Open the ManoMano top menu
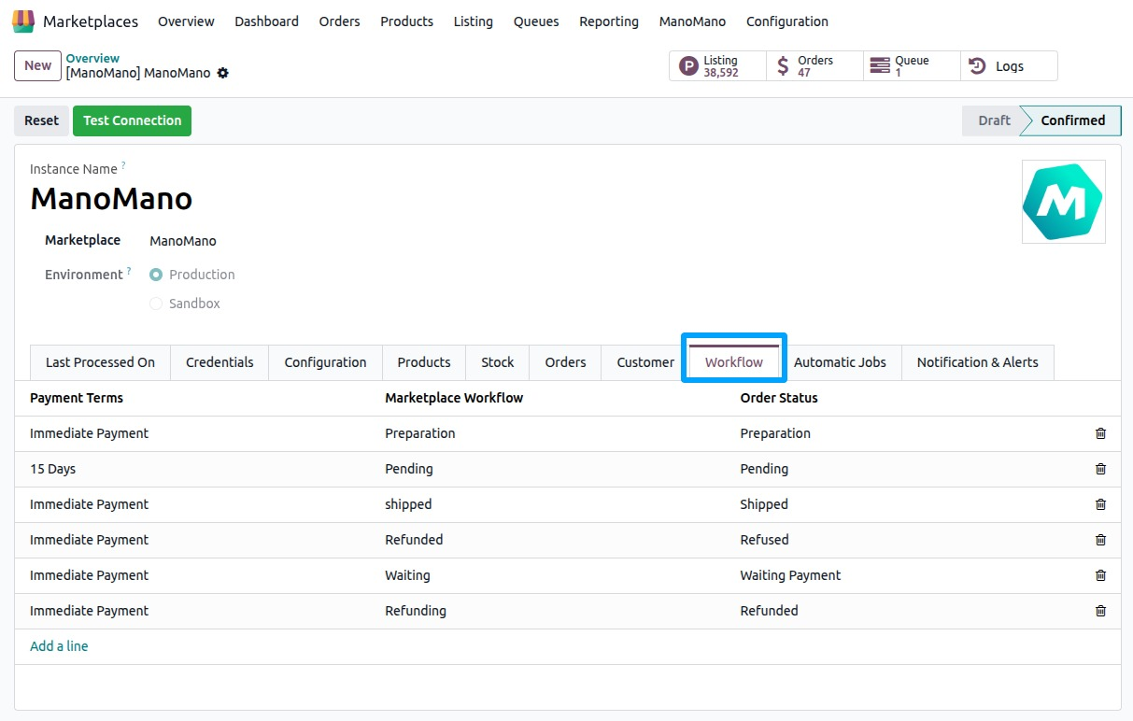The width and height of the screenshot is (1133, 721). click(x=692, y=21)
